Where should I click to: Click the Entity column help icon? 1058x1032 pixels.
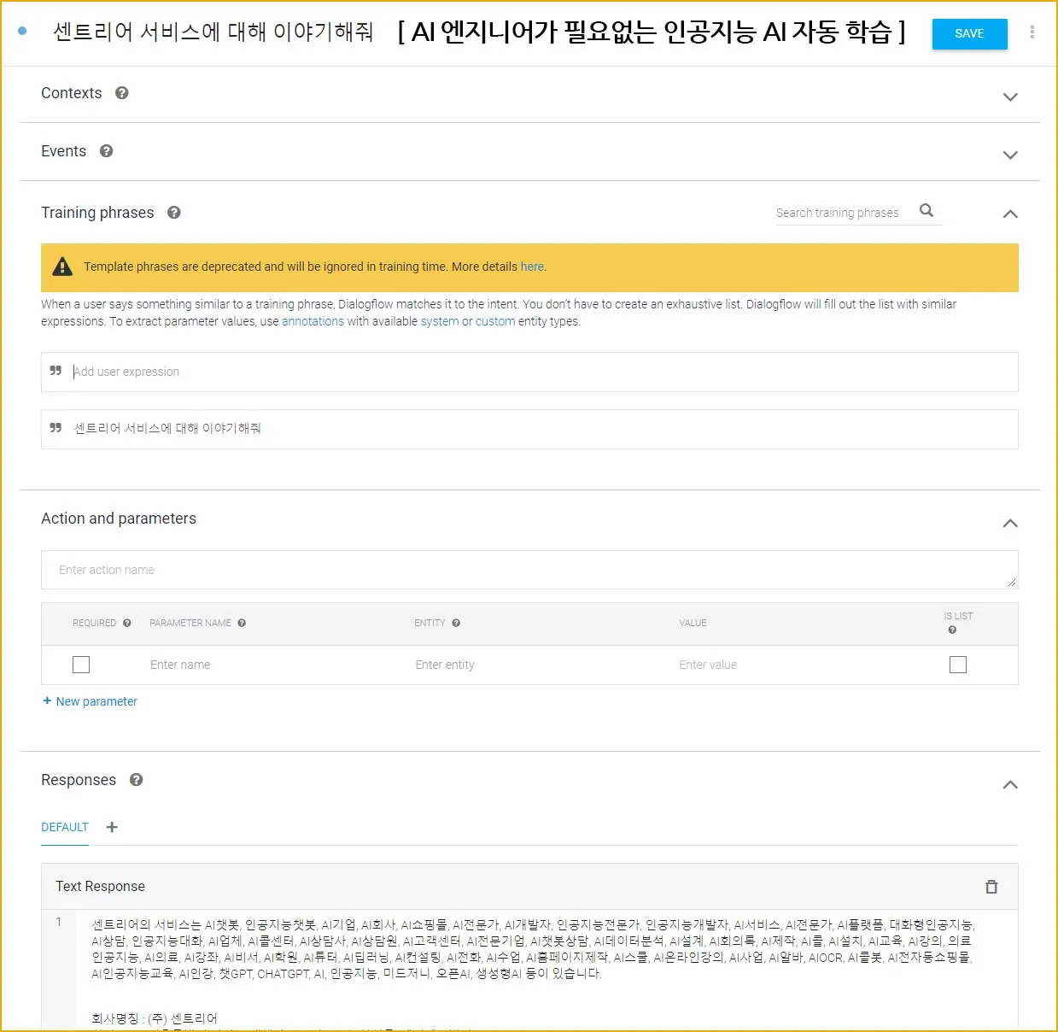click(x=456, y=624)
